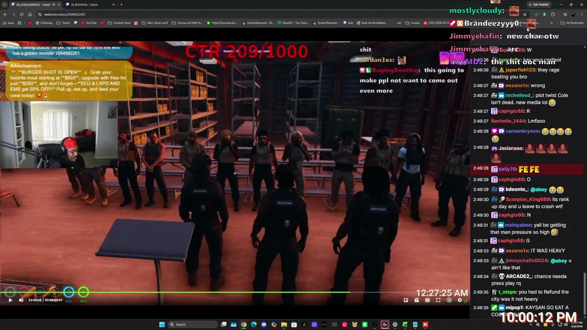Click the 2:49:28 timestamp beside dally76
This screenshot has width=587, height=330.
(x=481, y=169)
